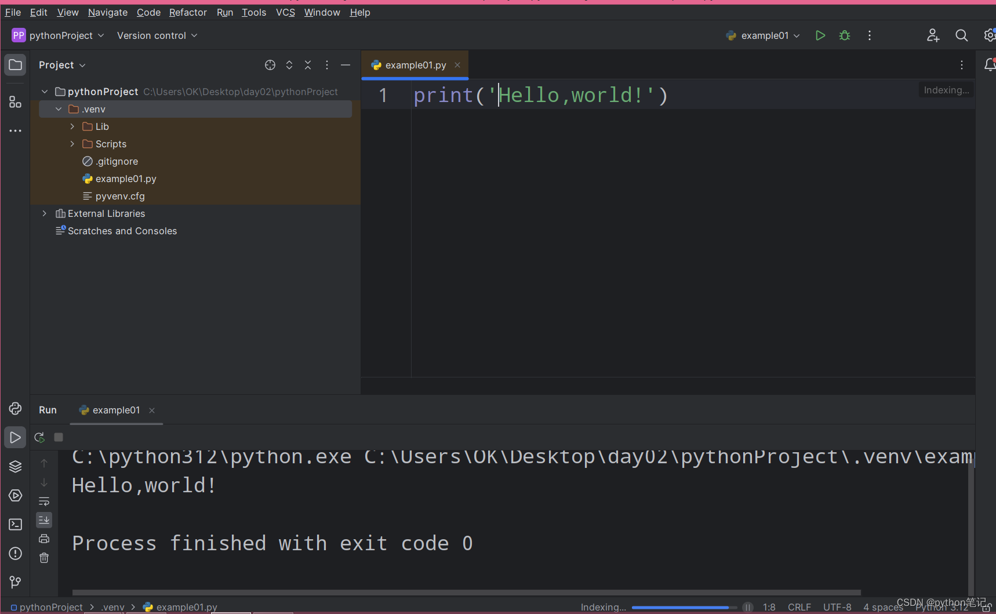Open the Services tool window
996x614 pixels.
click(x=15, y=496)
